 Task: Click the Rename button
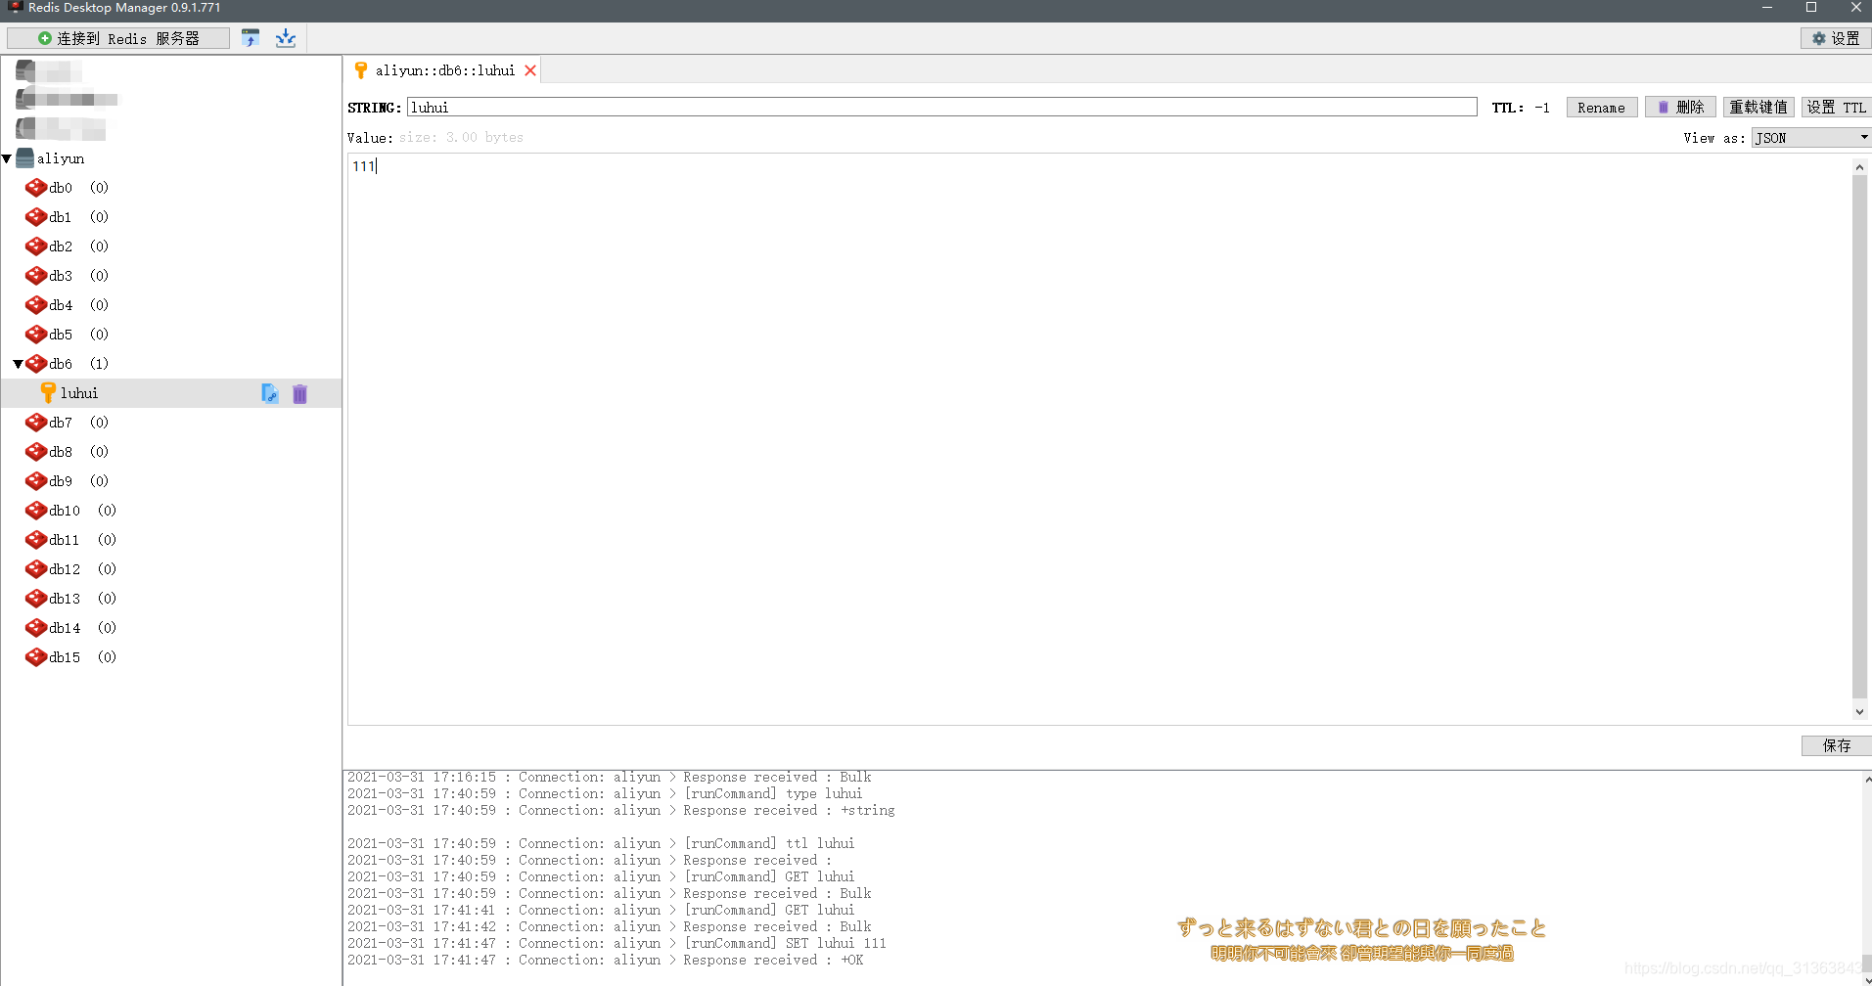(1601, 108)
